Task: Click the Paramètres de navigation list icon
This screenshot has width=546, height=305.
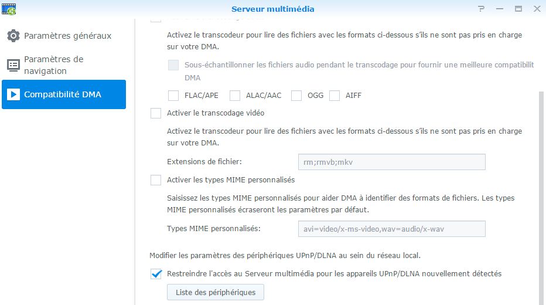Action: [x=13, y=65]
